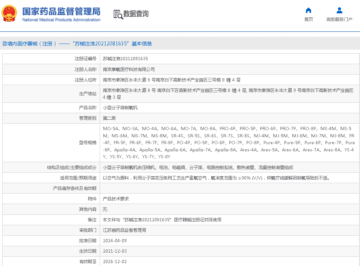
Task: Click the 型号规格 row label
Action: tap(88, 142)
